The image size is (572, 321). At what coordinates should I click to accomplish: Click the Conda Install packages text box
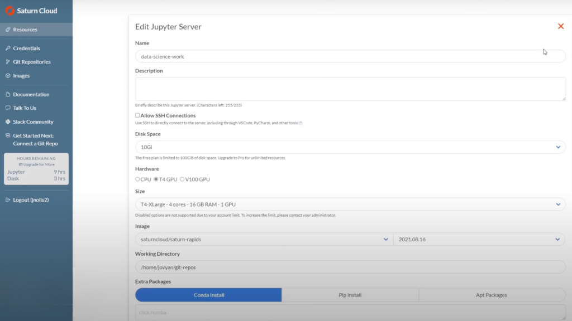tap(350, 313)
